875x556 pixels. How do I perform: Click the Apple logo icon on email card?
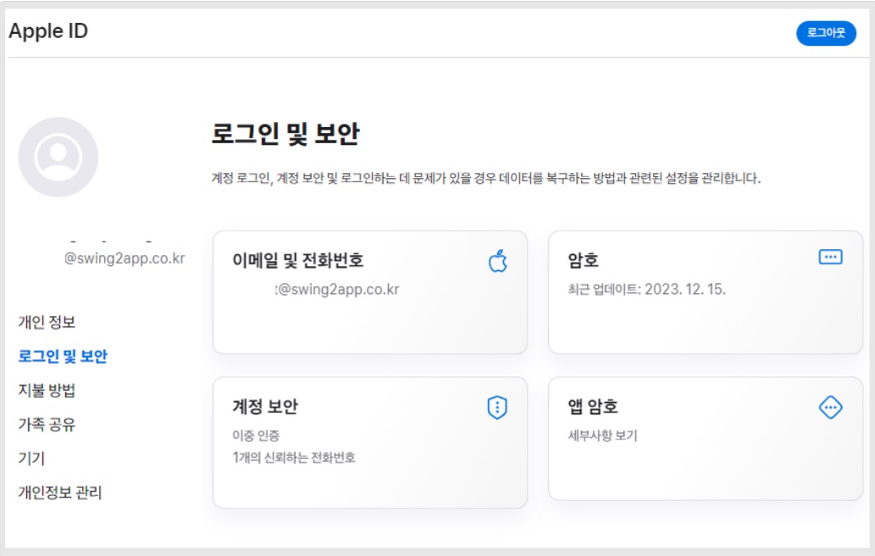(x=497, y=261)
